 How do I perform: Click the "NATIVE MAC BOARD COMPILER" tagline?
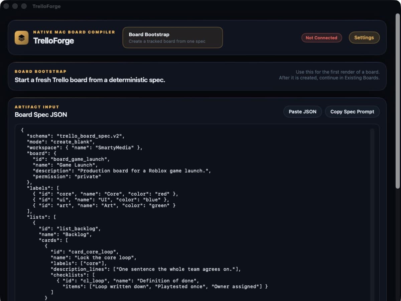[x=74, y=32]
